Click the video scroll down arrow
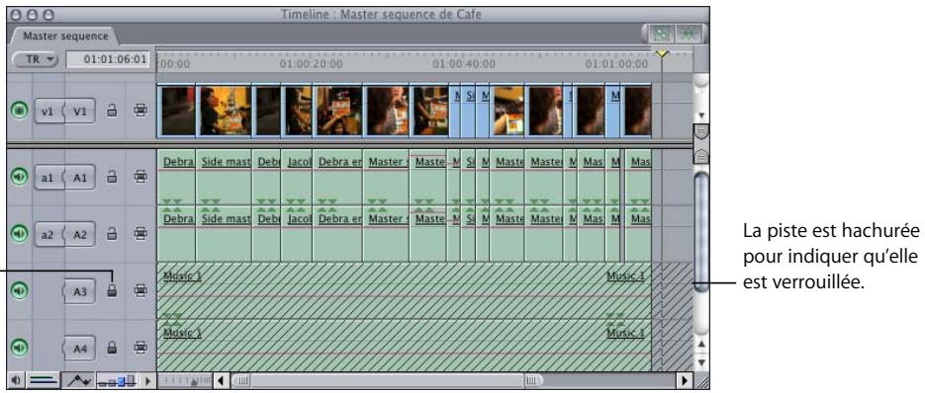The image size is (925, 393). pyautogui.click(x=701, y=115)
